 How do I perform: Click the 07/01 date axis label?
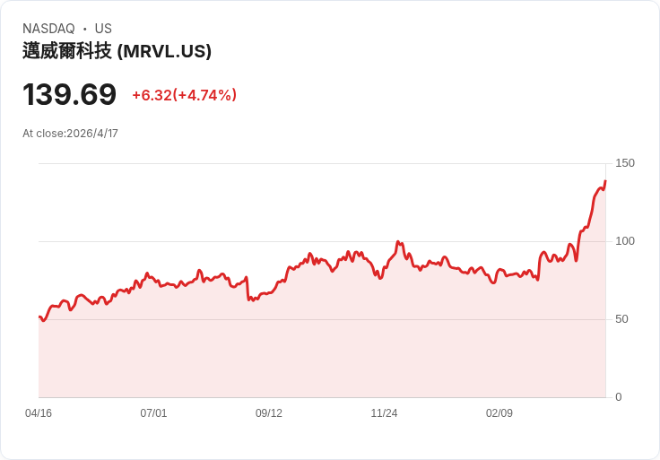point(153,412)
